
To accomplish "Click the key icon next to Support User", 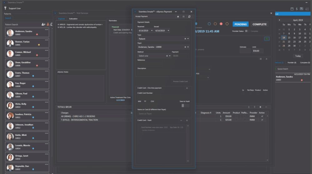I will pyautogui.click(x=6, y=8).
